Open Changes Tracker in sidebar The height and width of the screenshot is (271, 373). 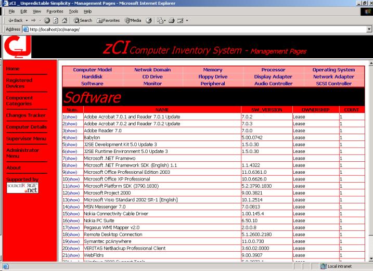pos(25,115)
